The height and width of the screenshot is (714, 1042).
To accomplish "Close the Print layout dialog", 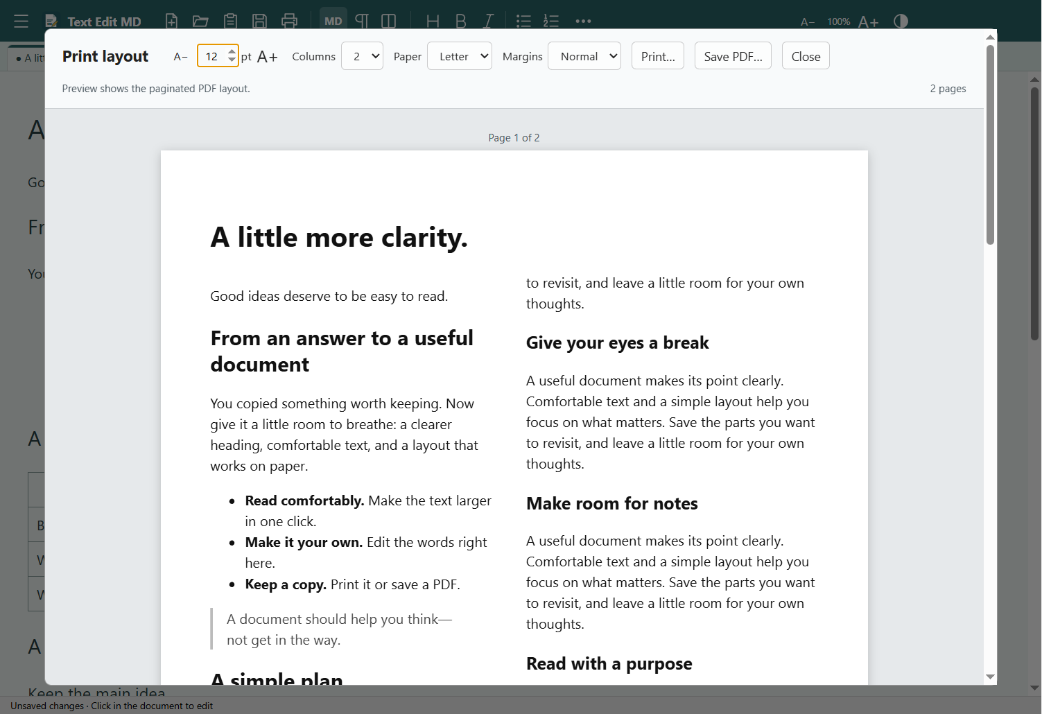I will pos(806,56).
